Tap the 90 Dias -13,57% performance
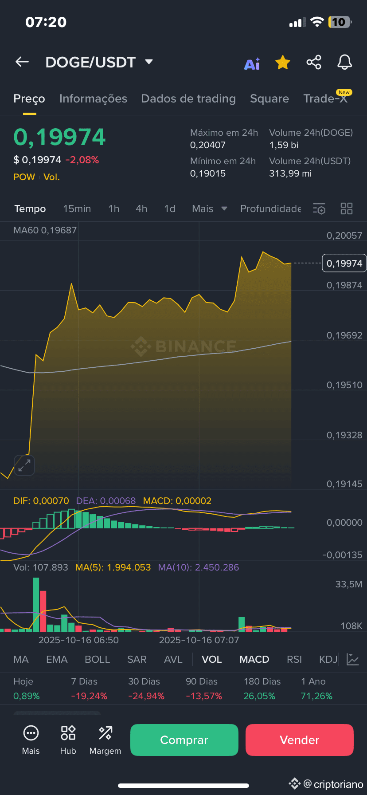 204,689
